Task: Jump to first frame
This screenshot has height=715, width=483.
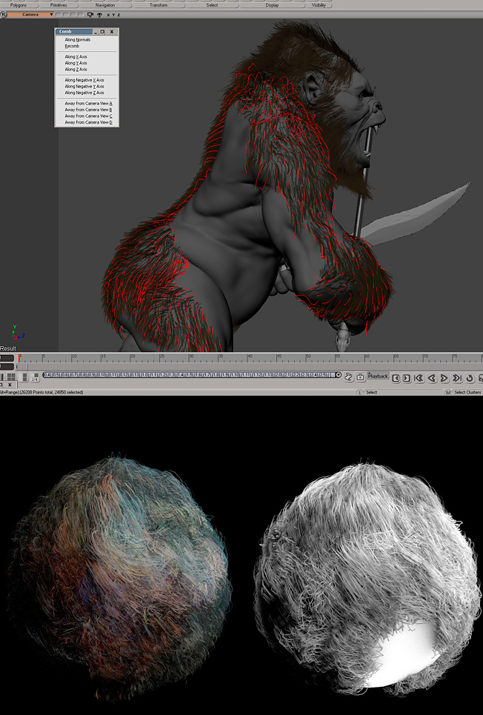Action: tap(419, 378)
